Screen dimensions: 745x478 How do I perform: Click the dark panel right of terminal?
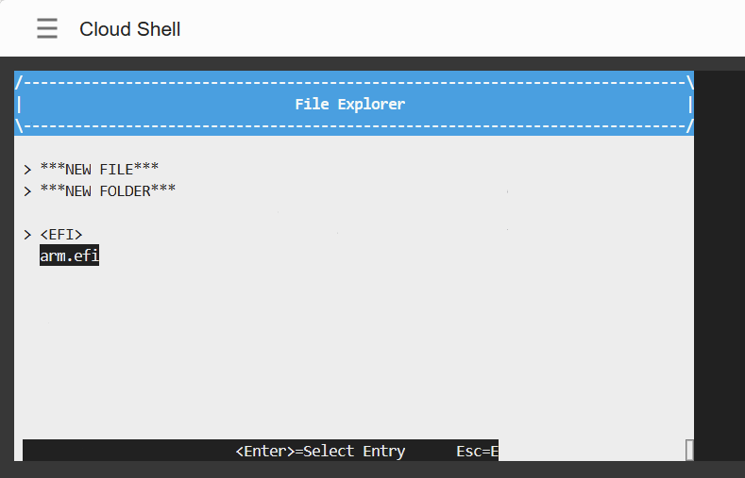point(720,264)
